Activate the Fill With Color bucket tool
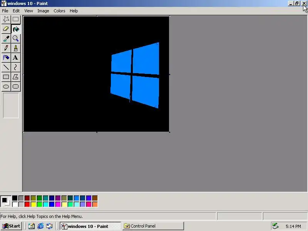Screen dimensions: 308x231 point(15,29)
